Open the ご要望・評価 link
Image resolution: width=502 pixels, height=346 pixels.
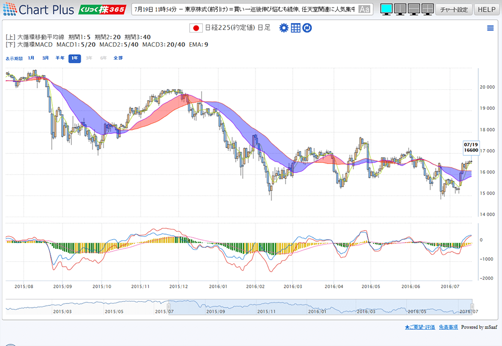(420, 327)
